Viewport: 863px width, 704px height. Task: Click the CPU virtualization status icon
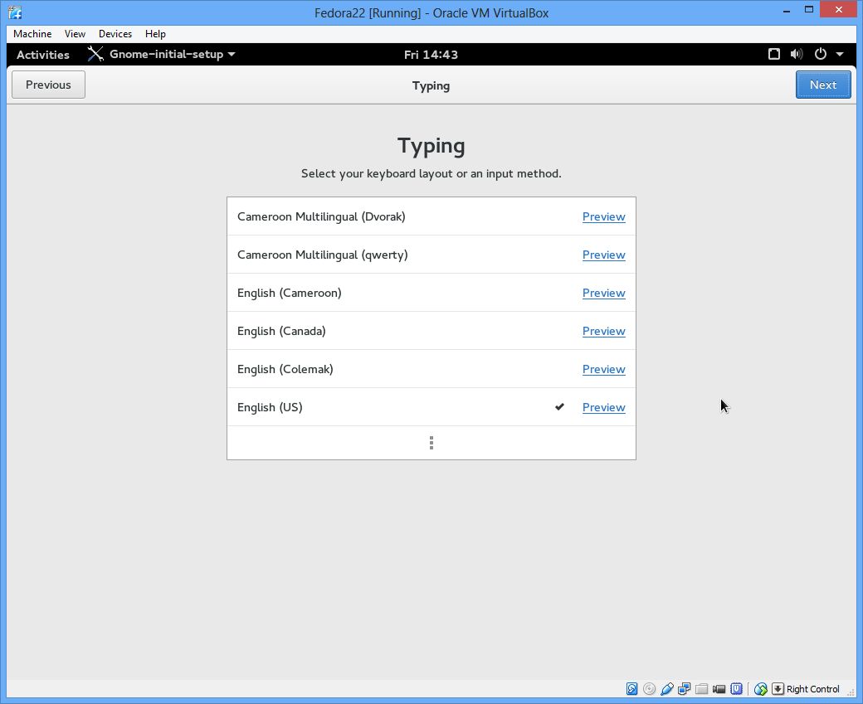736,688
